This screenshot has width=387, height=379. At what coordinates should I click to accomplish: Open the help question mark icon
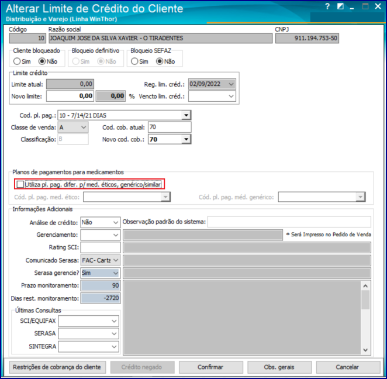coord(327,6)
